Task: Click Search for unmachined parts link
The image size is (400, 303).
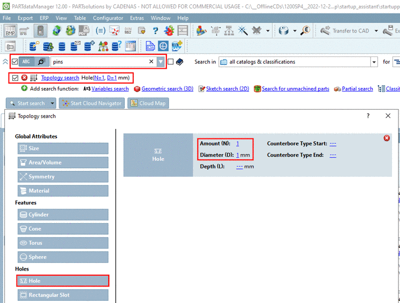Action: pos(295,88)
